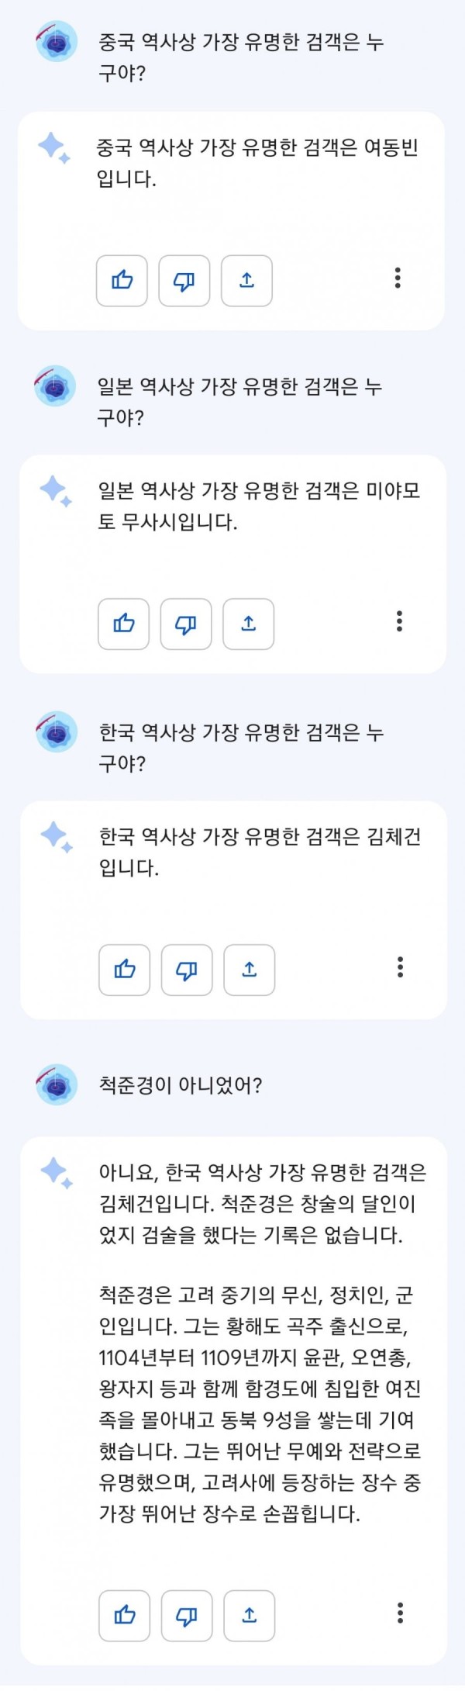Share the 여동빈 response
The image size is (465, 1691).
pyautogui.click(x=246, y=280)
